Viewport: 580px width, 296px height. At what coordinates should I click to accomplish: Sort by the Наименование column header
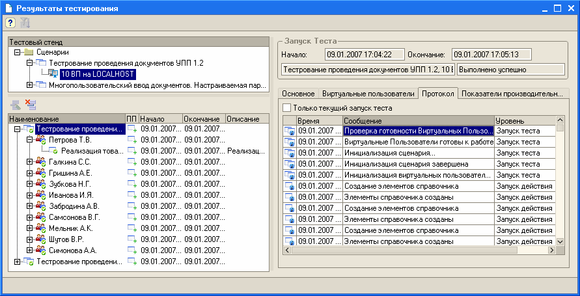coord(66,119)
